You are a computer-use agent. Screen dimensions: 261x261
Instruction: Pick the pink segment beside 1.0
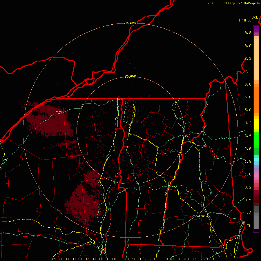point(256,176)
